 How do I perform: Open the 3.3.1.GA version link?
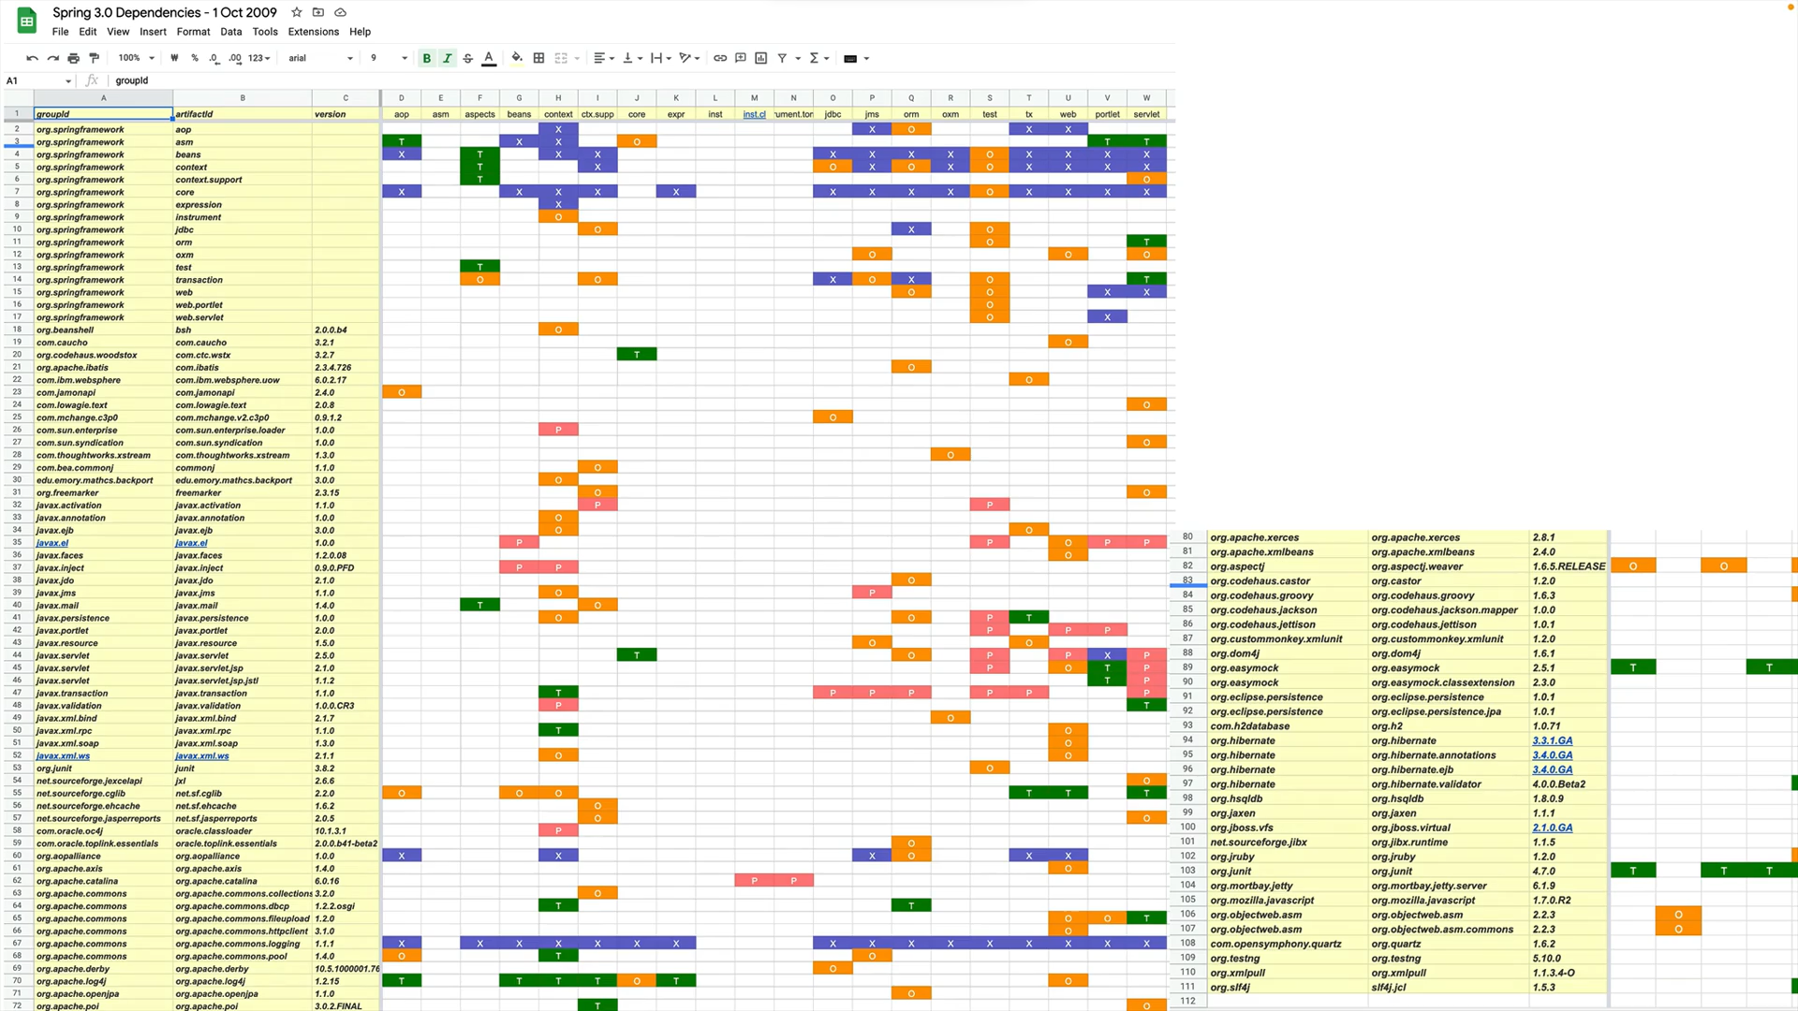1552,740
